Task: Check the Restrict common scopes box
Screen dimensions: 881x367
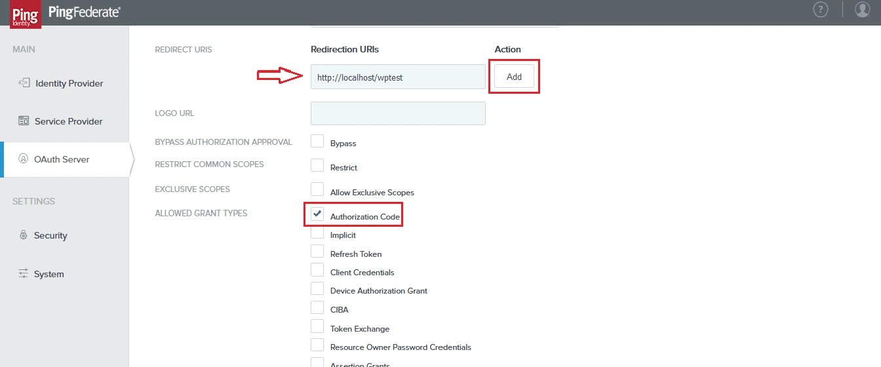Action: point(317,165)
